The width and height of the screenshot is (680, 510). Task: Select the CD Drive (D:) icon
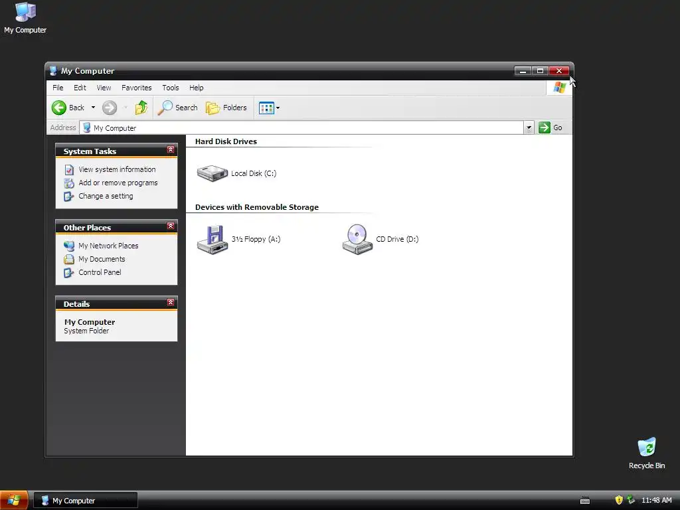click(x=357, y=239)
